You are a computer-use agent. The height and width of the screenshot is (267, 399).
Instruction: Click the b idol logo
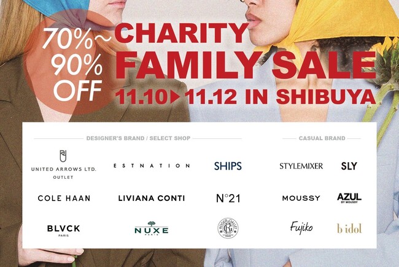click(x=349, y=228)
